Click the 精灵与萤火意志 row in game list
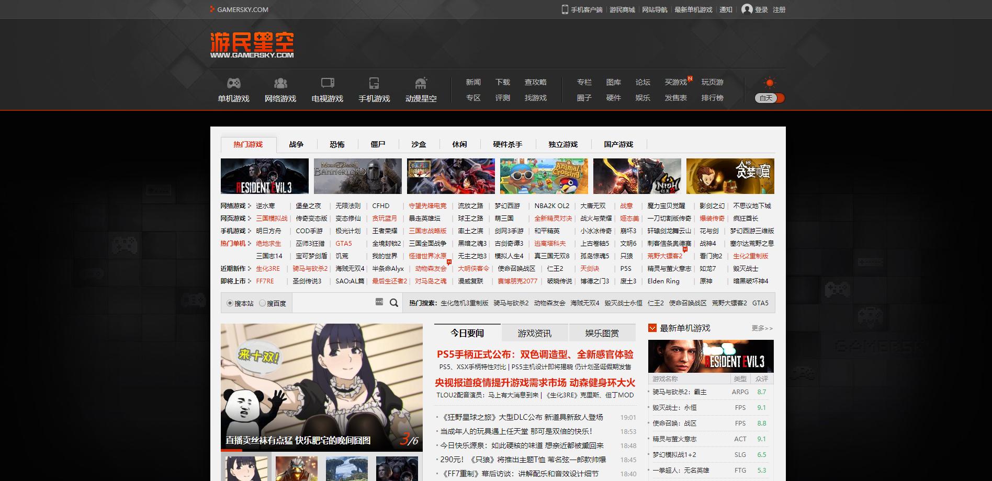Image resolution: width=992 pixels, height=481 pixels. (711, 439)
